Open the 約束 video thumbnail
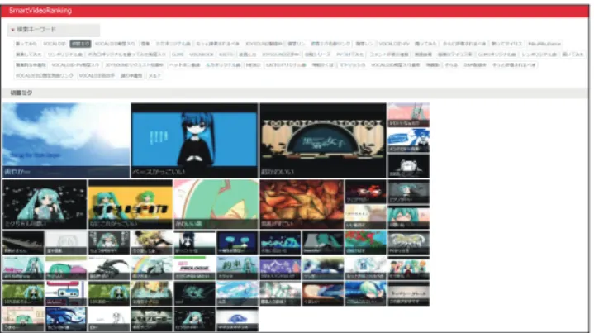Screen dimensions: 594x333 click(x=238, y=269)
